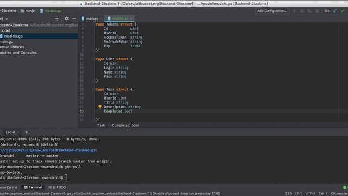The image size is (348, 196).
Task: Click the Task breadcrumb below the editor
Action: click(x=101, y=125)
